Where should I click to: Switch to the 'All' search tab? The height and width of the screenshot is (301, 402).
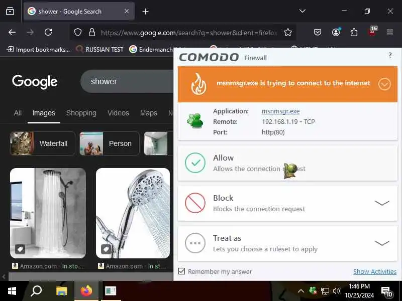pos(18,113)
